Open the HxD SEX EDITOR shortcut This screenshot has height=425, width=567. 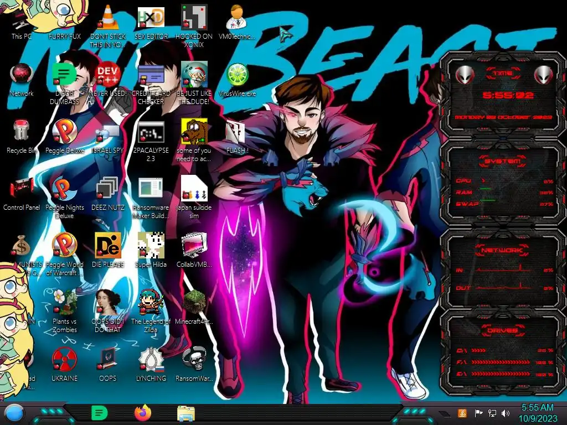click(x=151, y=22)
